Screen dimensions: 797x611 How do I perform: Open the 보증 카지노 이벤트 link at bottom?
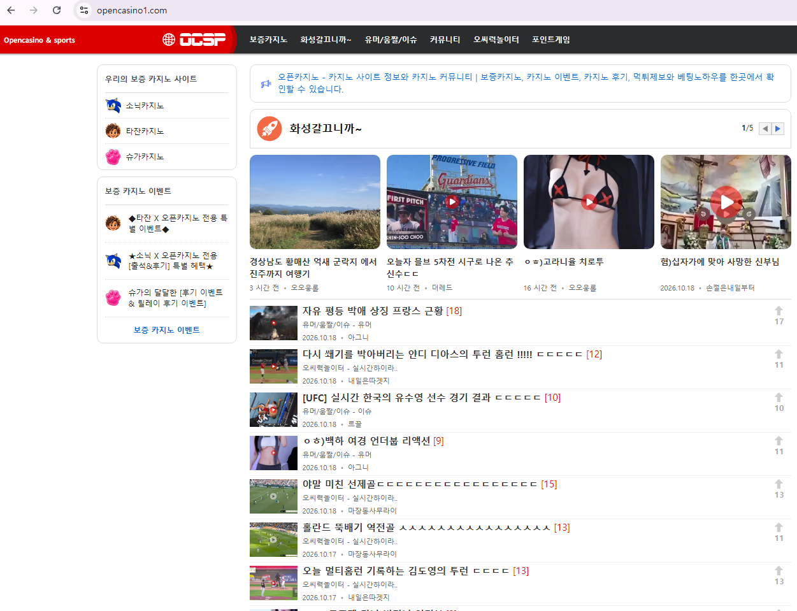point(167,330)
